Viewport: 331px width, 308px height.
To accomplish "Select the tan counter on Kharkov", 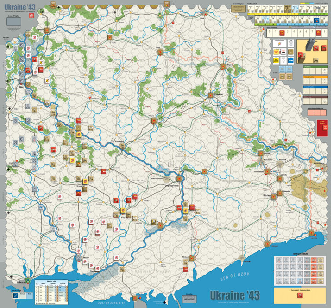I will click(x=211, y=95).
